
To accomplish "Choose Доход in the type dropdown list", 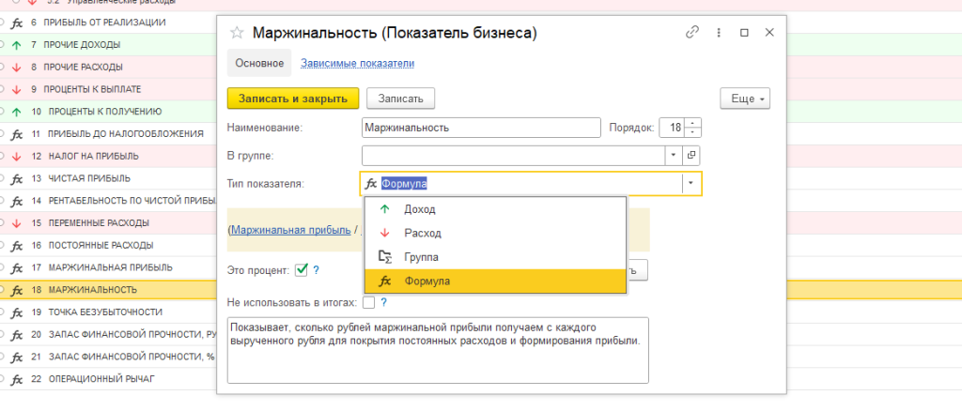I will coord(495,209).
